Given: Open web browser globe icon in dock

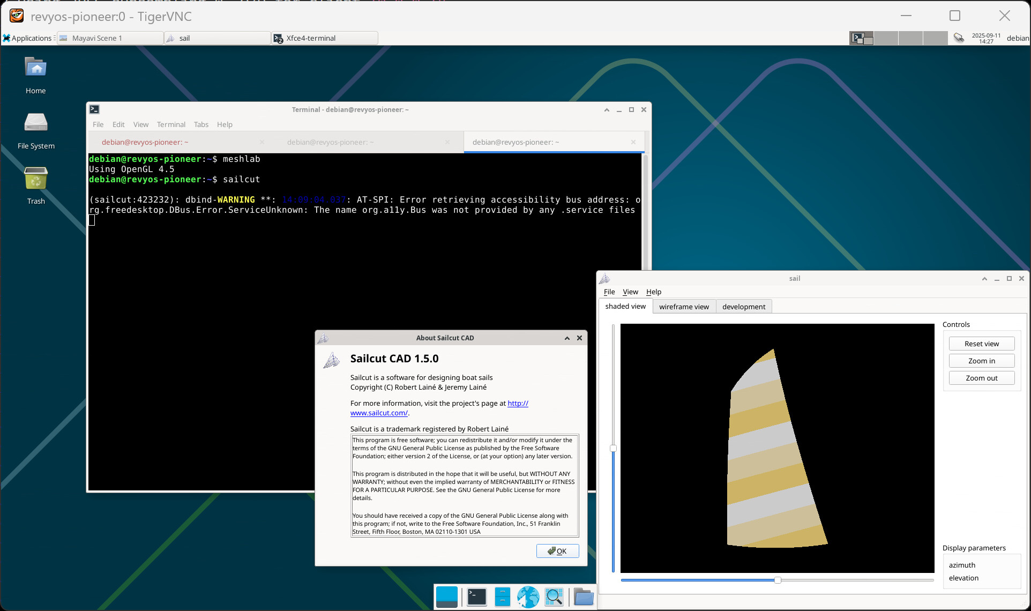Looking at the screenshot, I should 528,597.
